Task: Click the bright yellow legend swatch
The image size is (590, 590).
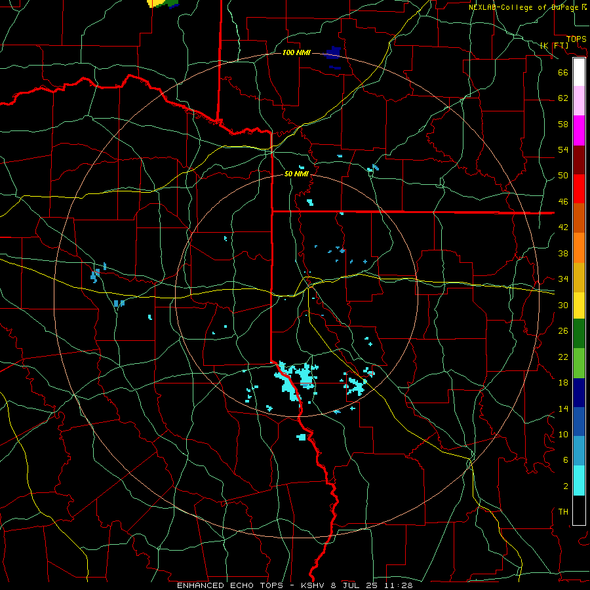Action: click(x=579, y=305)
